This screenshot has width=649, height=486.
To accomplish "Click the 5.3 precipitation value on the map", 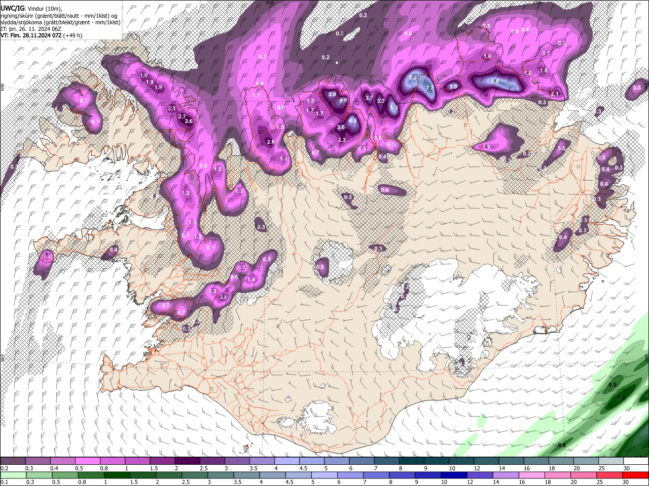I will coord(394,107).
